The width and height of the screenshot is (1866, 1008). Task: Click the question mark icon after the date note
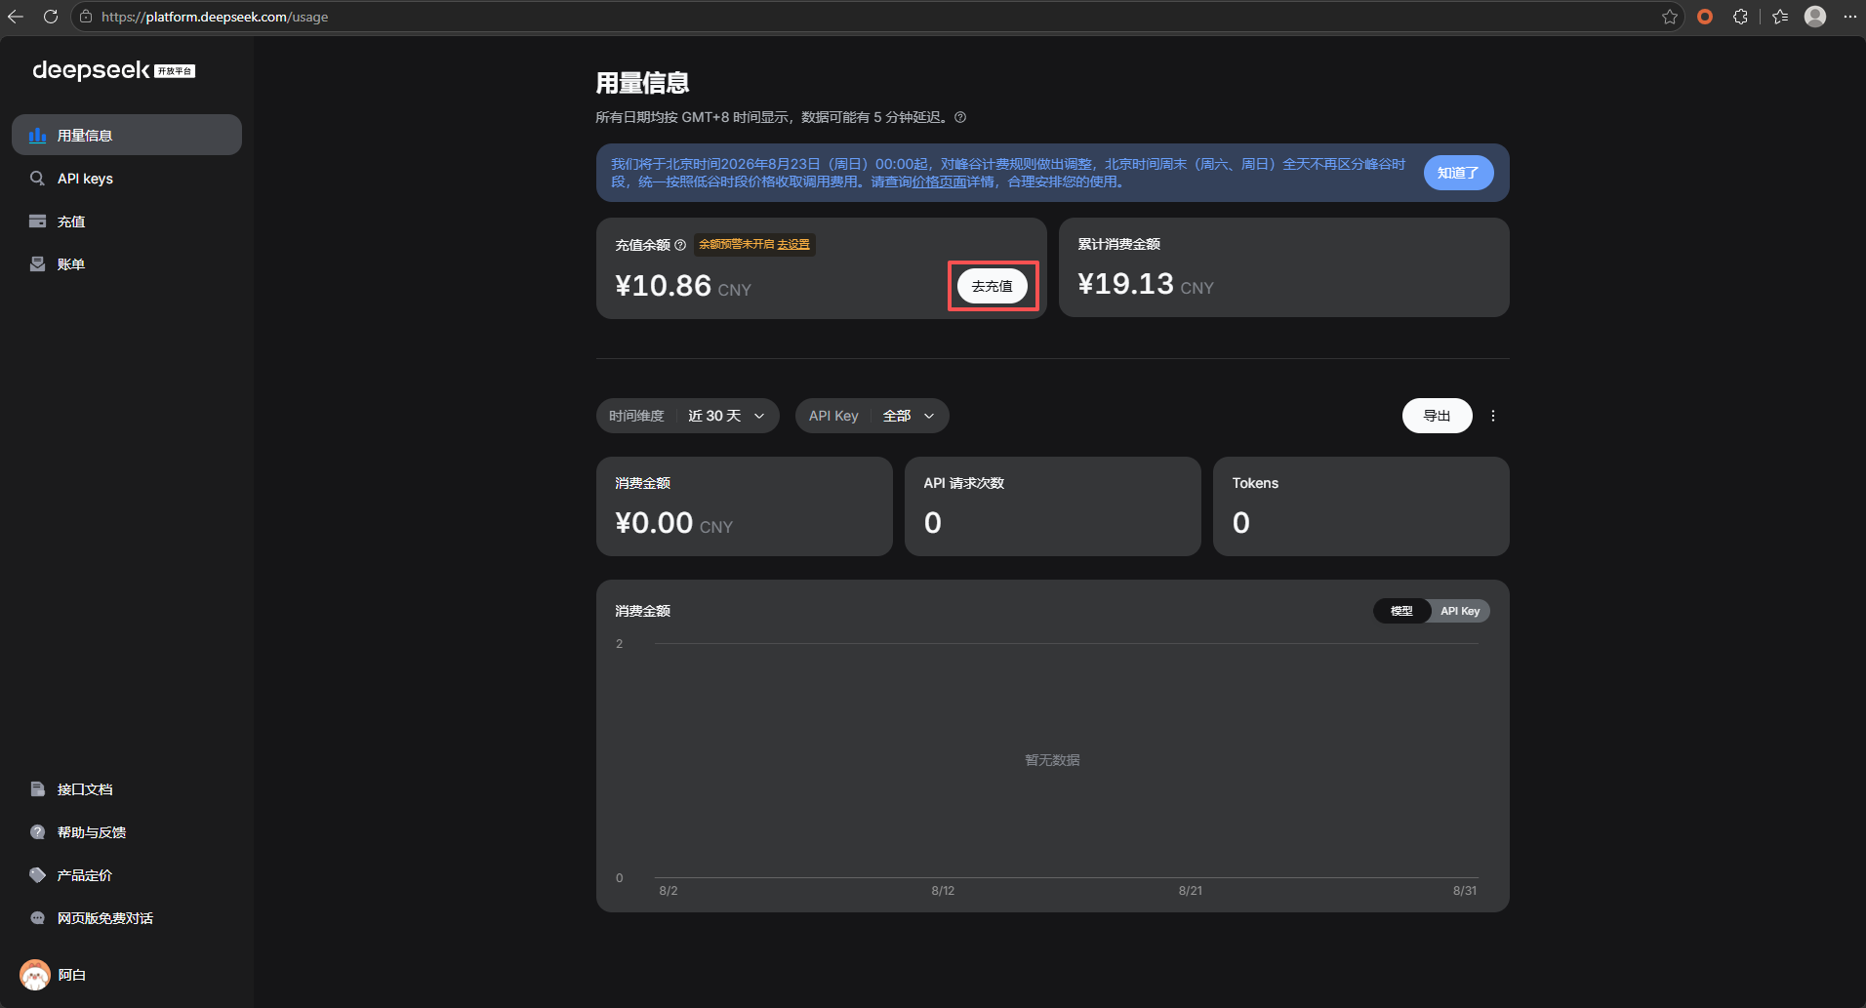click(x=960, y=117)
